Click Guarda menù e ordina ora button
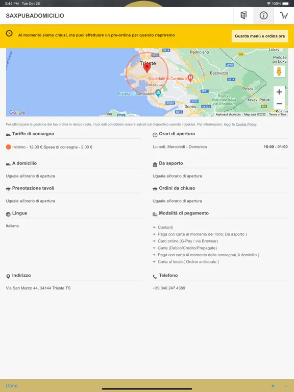Screen dimensions: 294x392 (x=260, y=36)
